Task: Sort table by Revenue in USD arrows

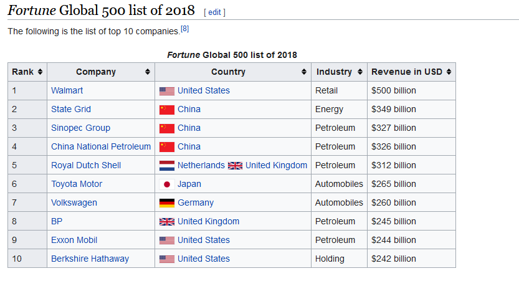Action: click(x=449, y=72)
